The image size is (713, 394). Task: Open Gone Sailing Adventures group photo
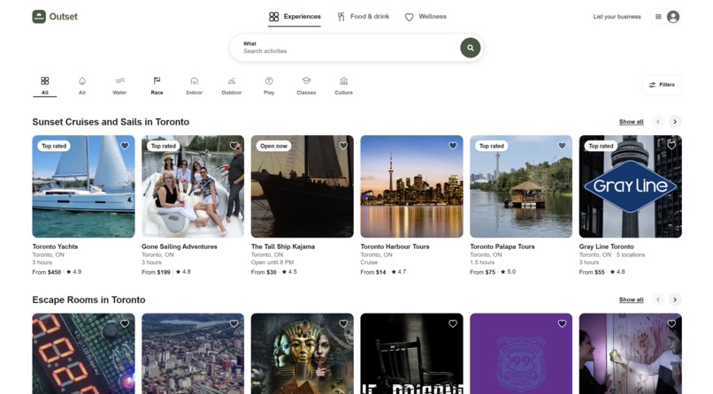click(x=193, y=186)
